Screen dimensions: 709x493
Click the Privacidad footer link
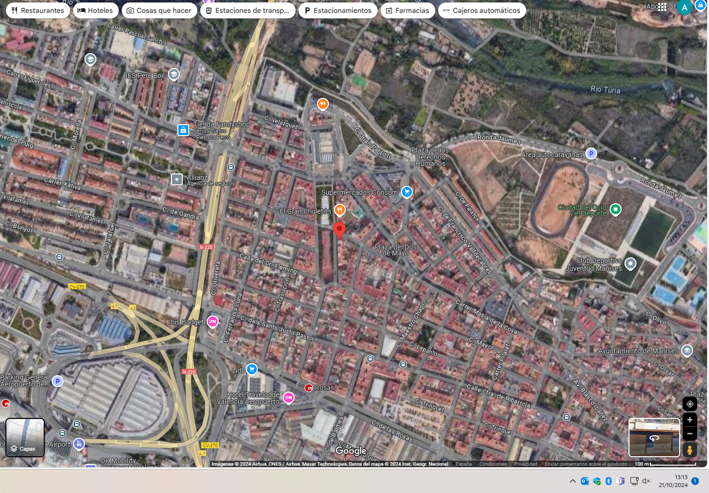[526, 464]
